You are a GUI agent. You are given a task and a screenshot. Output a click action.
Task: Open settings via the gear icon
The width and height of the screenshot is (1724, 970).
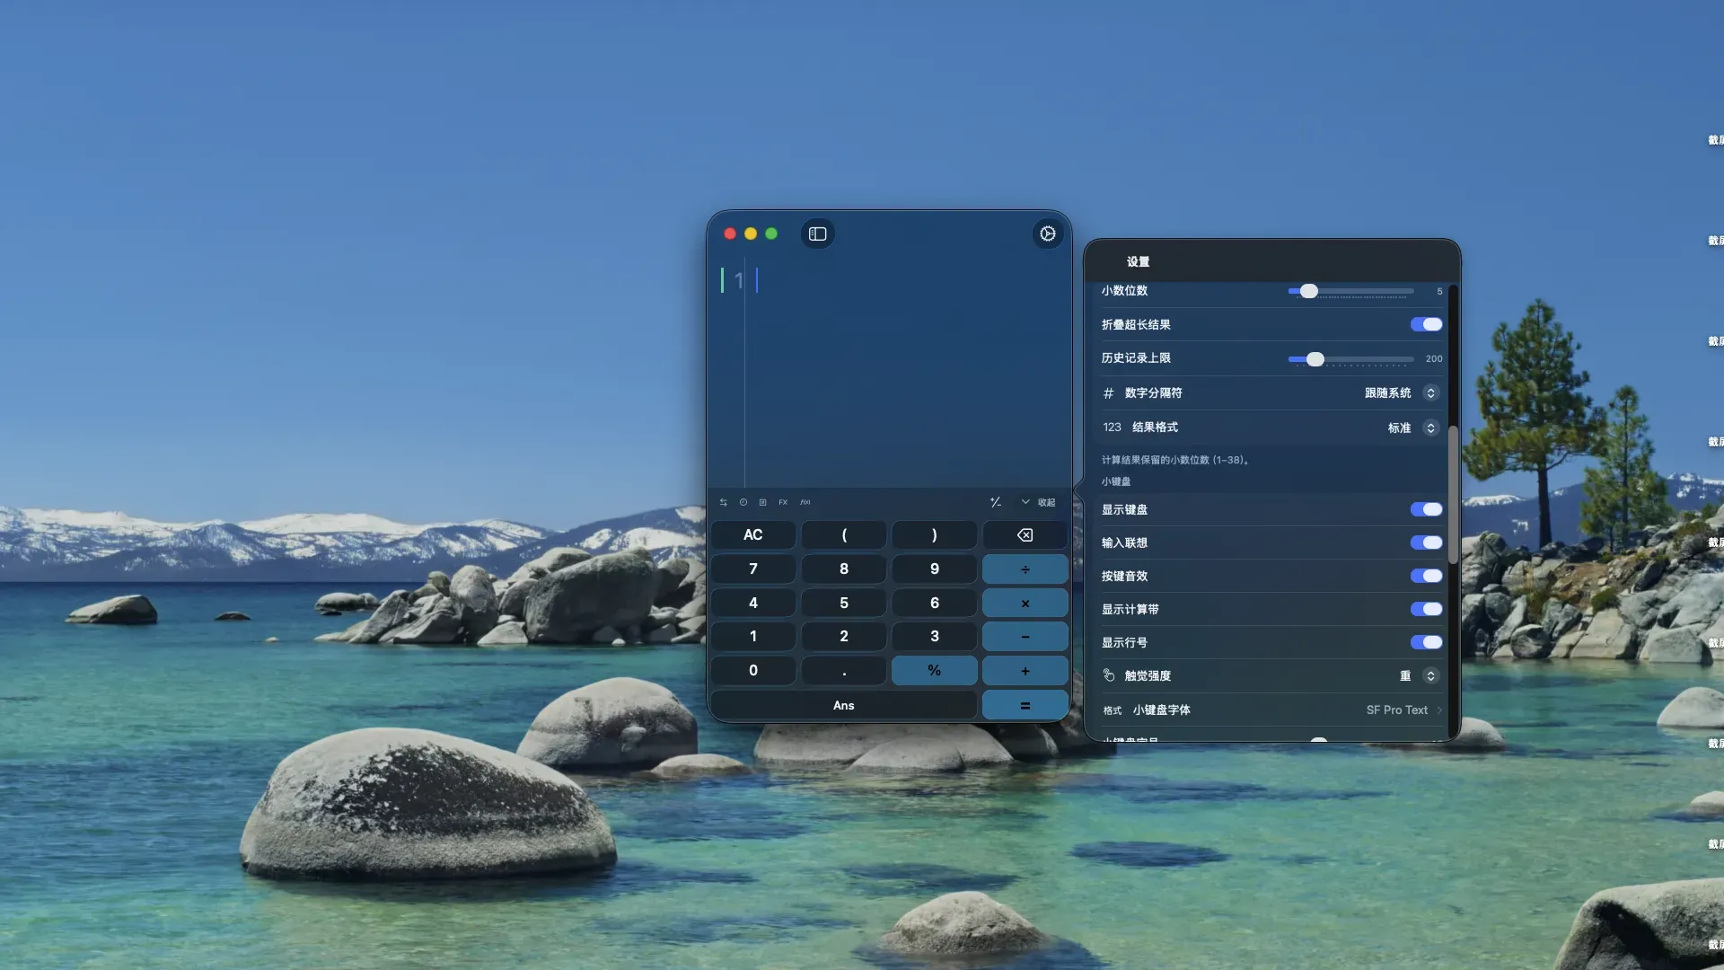[x=1047, y=234]
